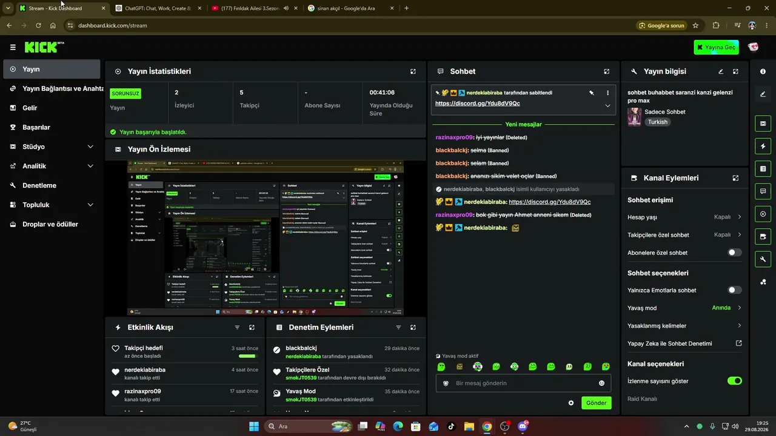Send the message with Gönder
Viewport: 776px width, 436px height.
596,403
